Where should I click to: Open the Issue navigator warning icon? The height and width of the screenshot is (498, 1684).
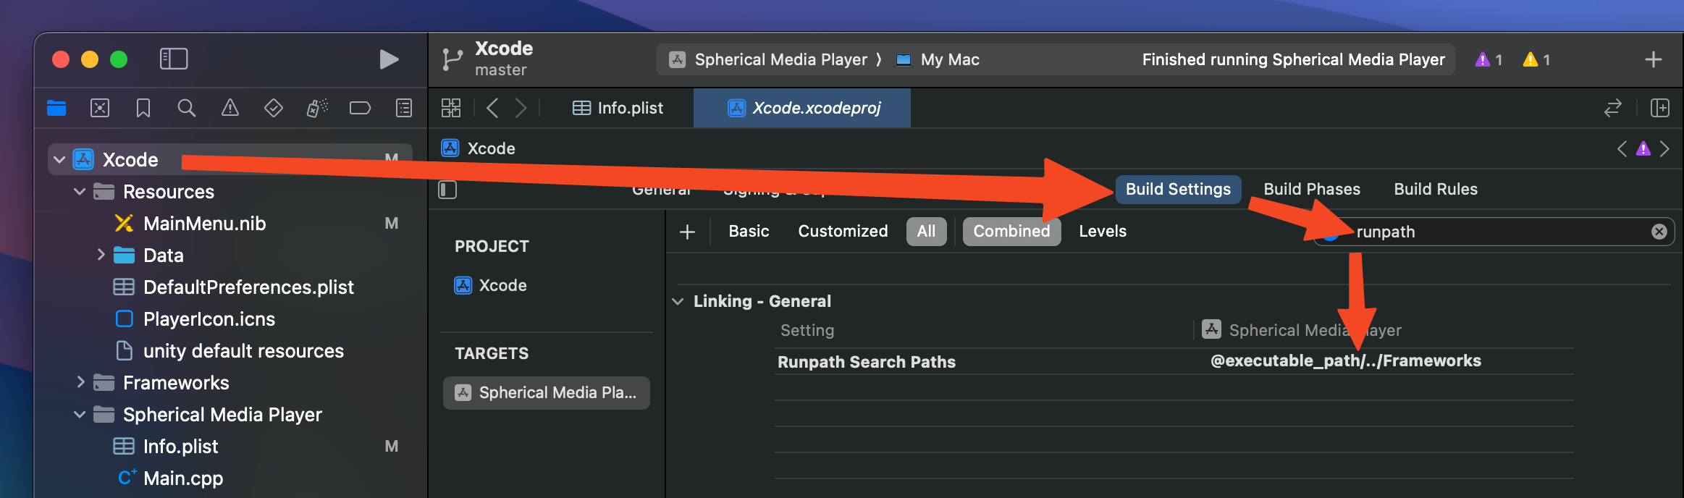tap(230, 109)
